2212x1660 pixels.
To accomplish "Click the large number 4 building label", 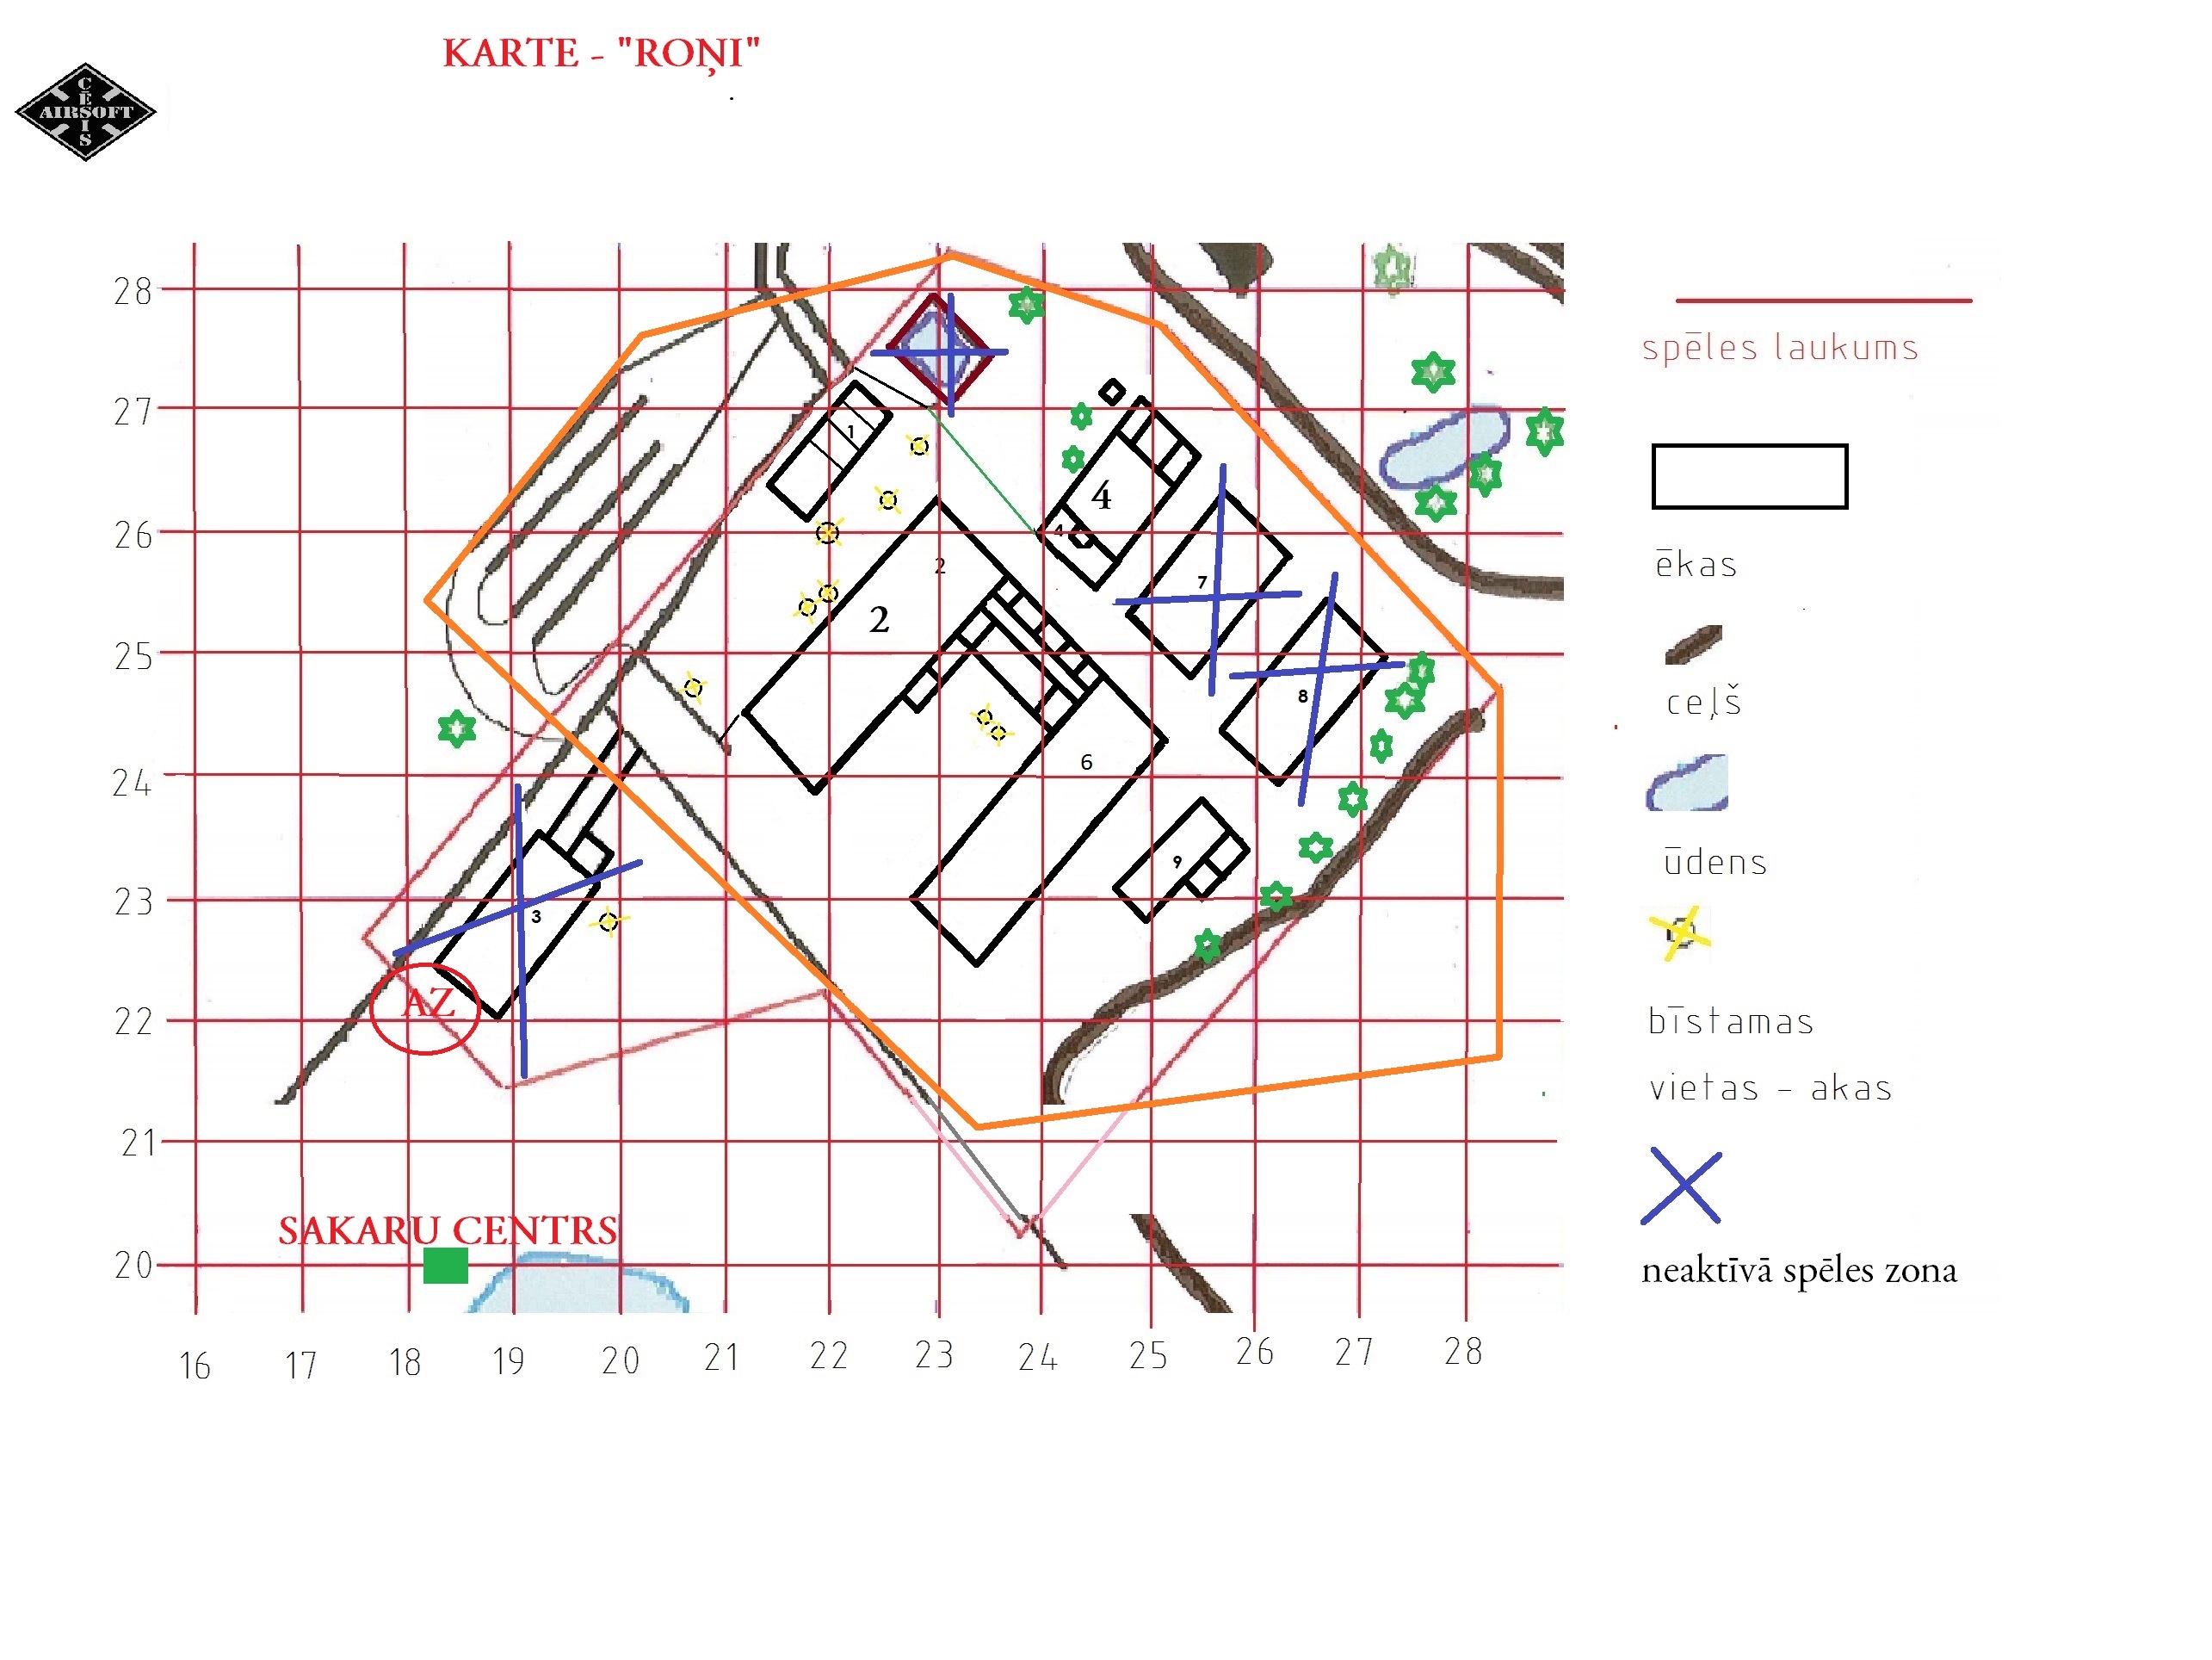I will pos(1101,496).
